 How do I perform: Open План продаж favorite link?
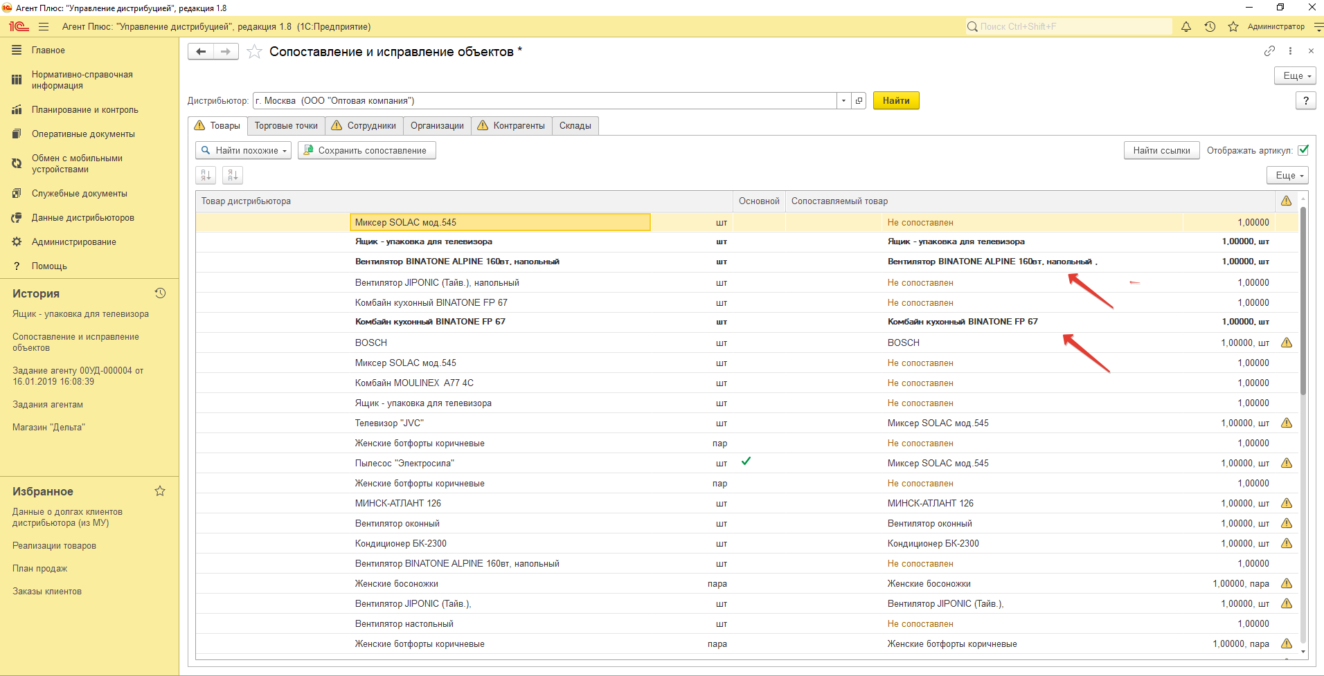pos(39,569)
